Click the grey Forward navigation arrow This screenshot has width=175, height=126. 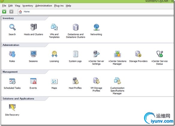click(11, 12)
